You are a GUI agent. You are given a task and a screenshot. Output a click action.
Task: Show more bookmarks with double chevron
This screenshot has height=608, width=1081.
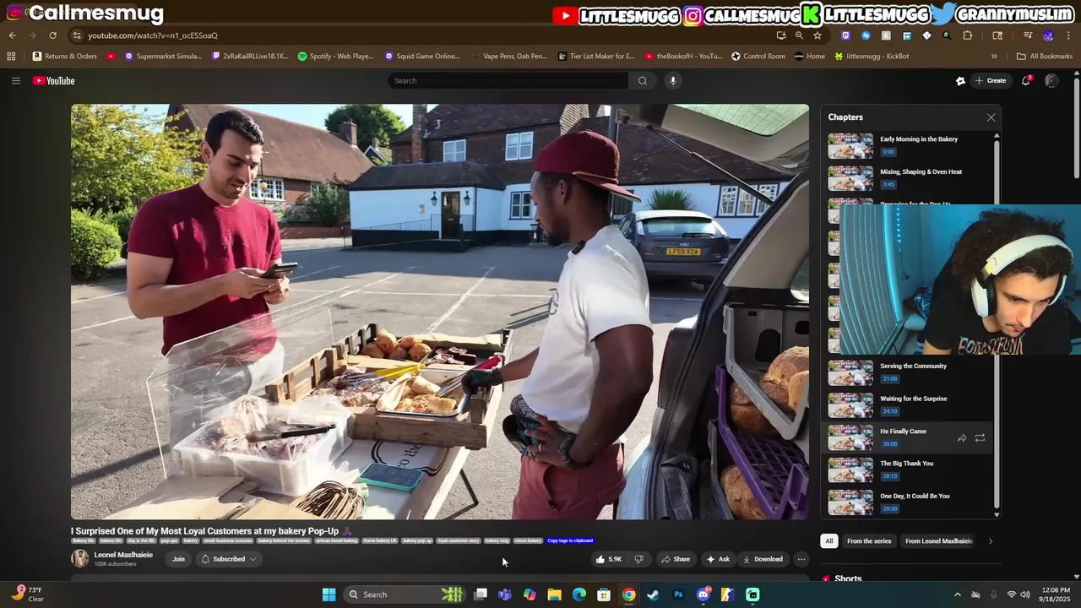click(x=994, y=57)
